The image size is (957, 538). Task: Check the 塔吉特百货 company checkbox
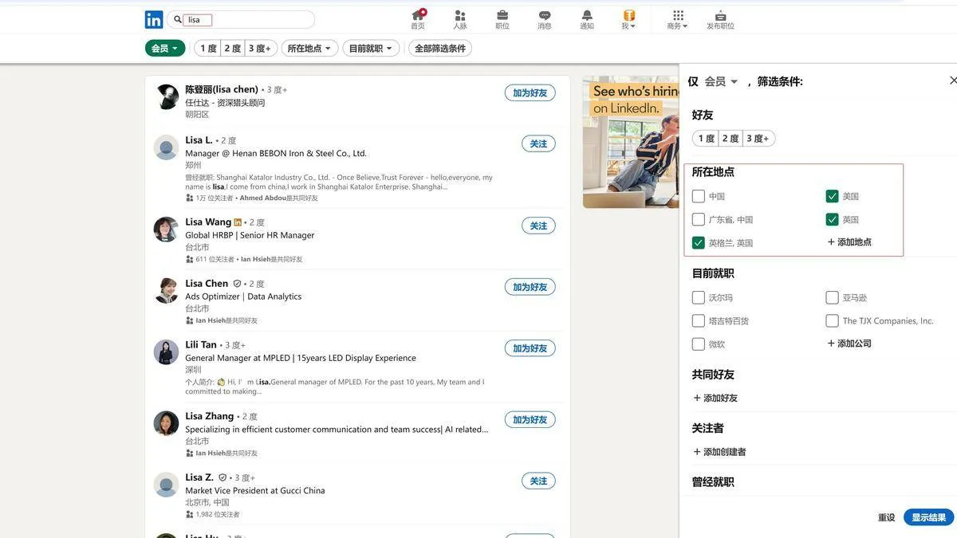tap(699, 320)
